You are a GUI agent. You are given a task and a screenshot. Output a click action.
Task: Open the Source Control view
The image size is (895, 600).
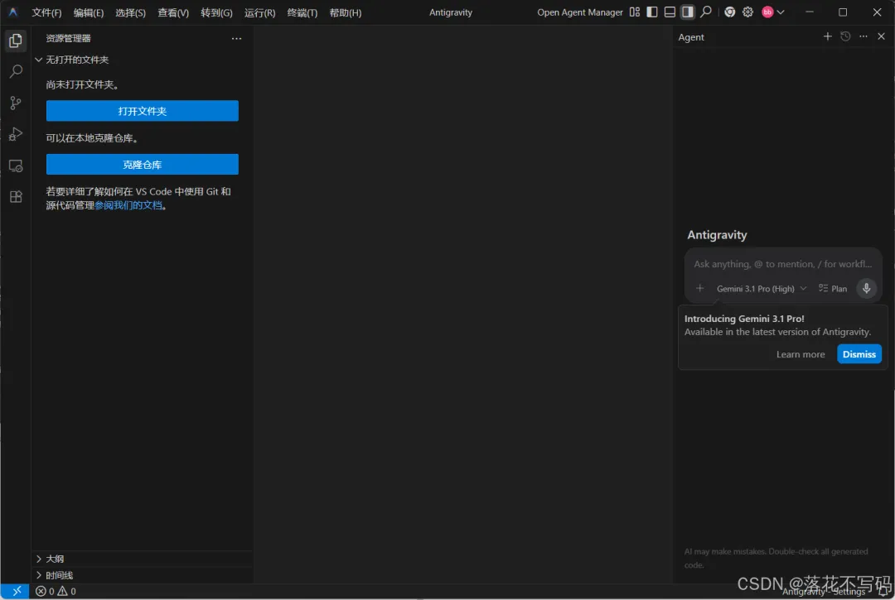point(16,103)
